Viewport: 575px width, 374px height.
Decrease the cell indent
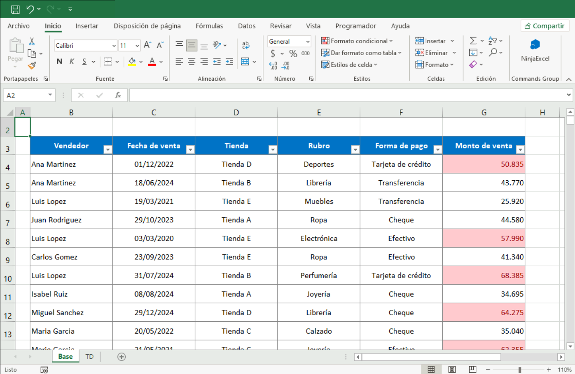click(217, 62)
